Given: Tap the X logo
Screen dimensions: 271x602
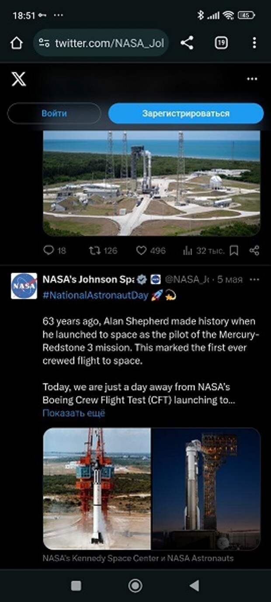Looking at the screenshot, I should pos(18,79).
